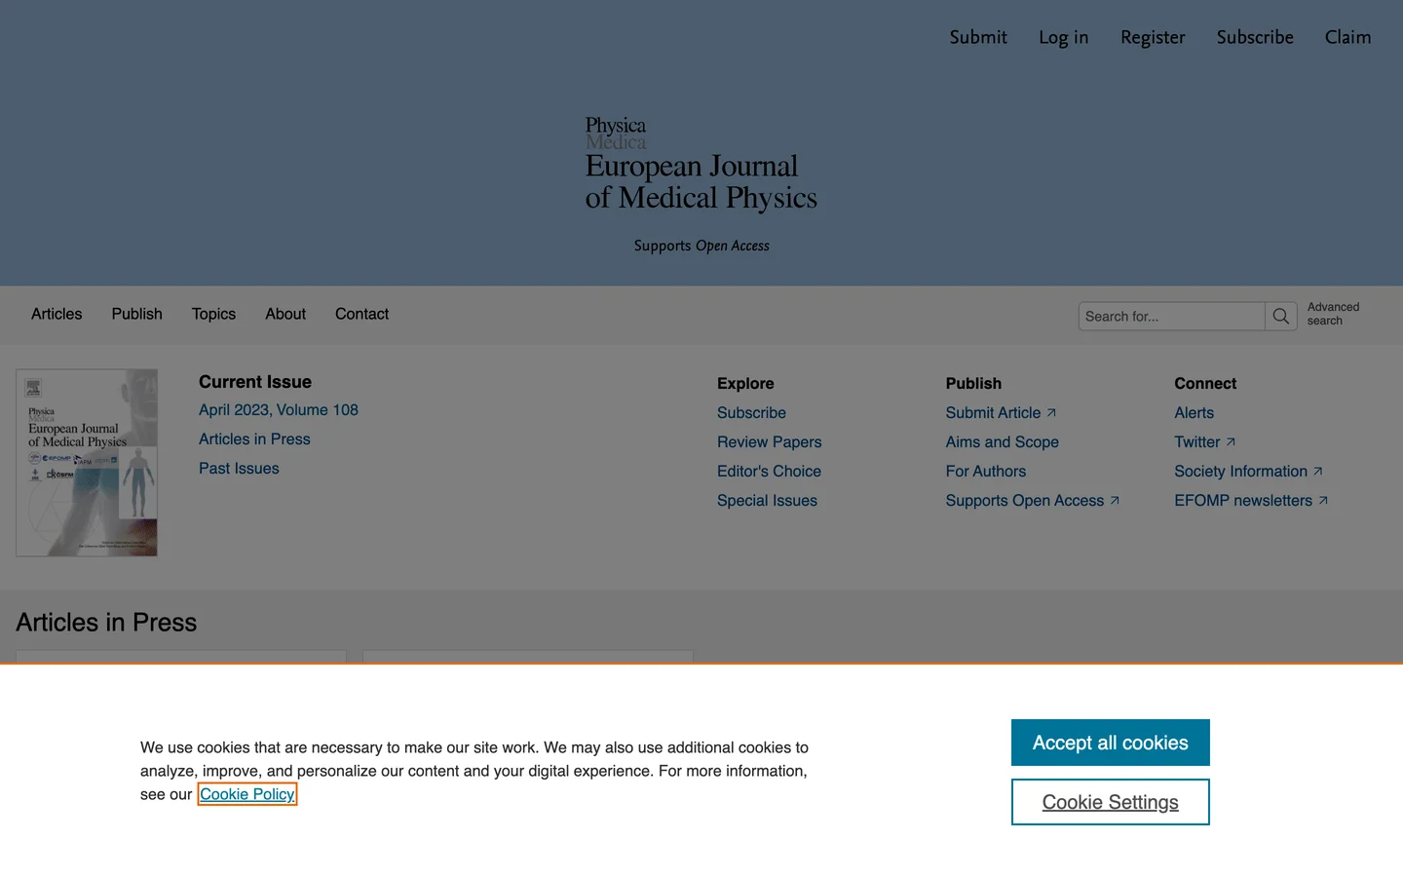Focus the Search for... input field
Image resolution: width=1403 pixels, height=877 pixels.
point(1171,316)
